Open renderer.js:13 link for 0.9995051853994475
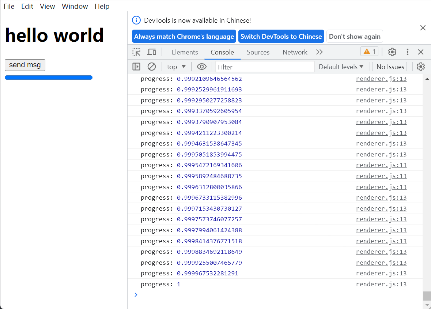 tap(381, 154)
